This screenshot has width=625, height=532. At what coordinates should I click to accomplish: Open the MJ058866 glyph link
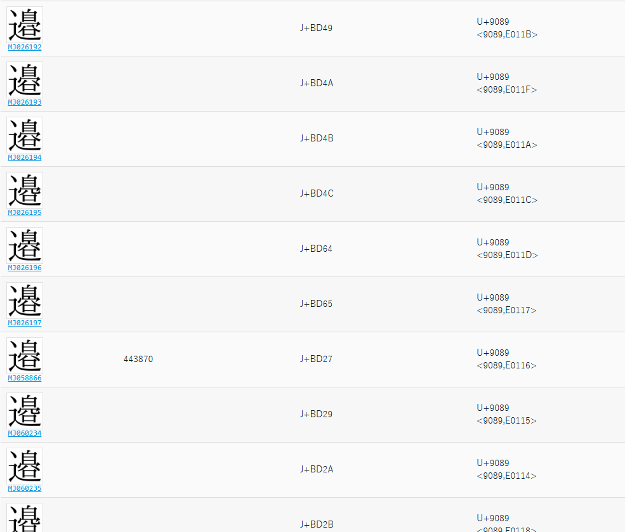25,379
